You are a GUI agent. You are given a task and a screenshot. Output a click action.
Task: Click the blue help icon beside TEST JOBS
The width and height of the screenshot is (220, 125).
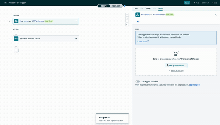(124, 6)
